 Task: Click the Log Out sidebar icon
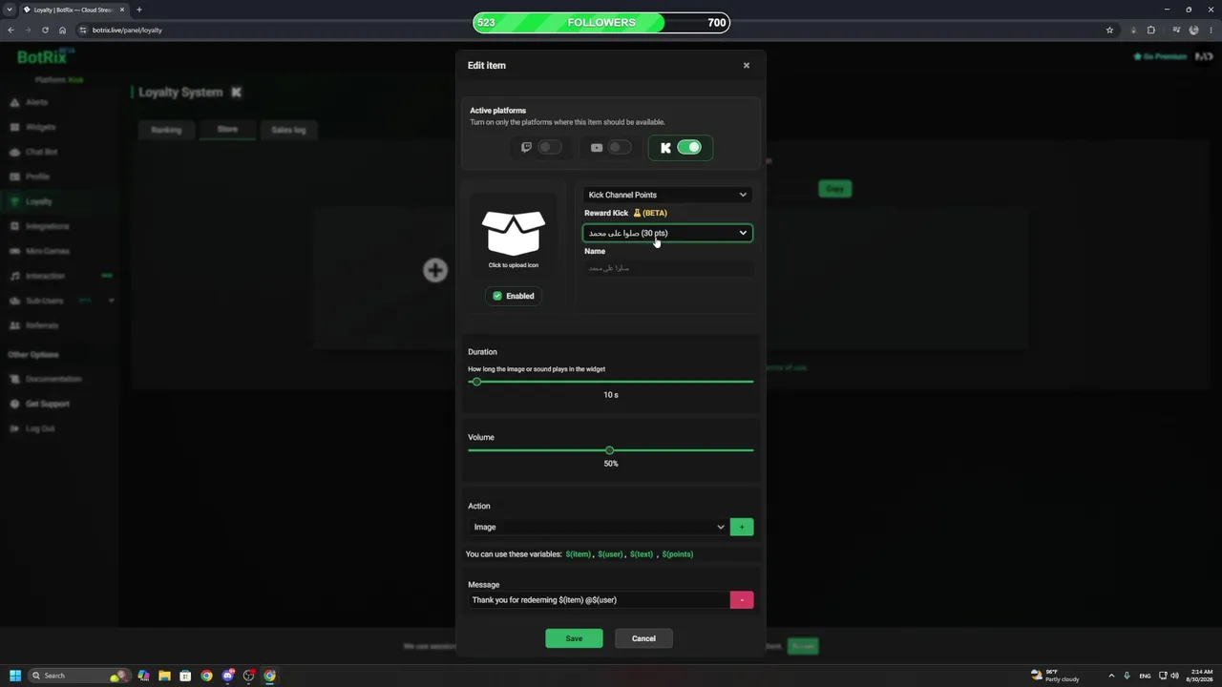pos(14,428)
